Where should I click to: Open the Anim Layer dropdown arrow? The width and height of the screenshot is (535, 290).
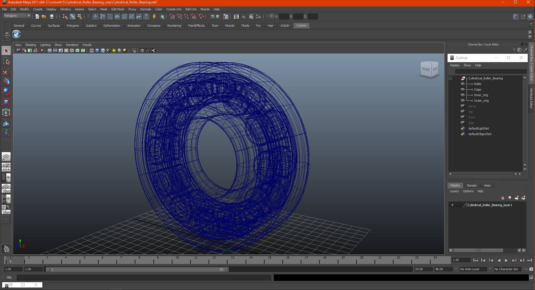tap(456, 269)
